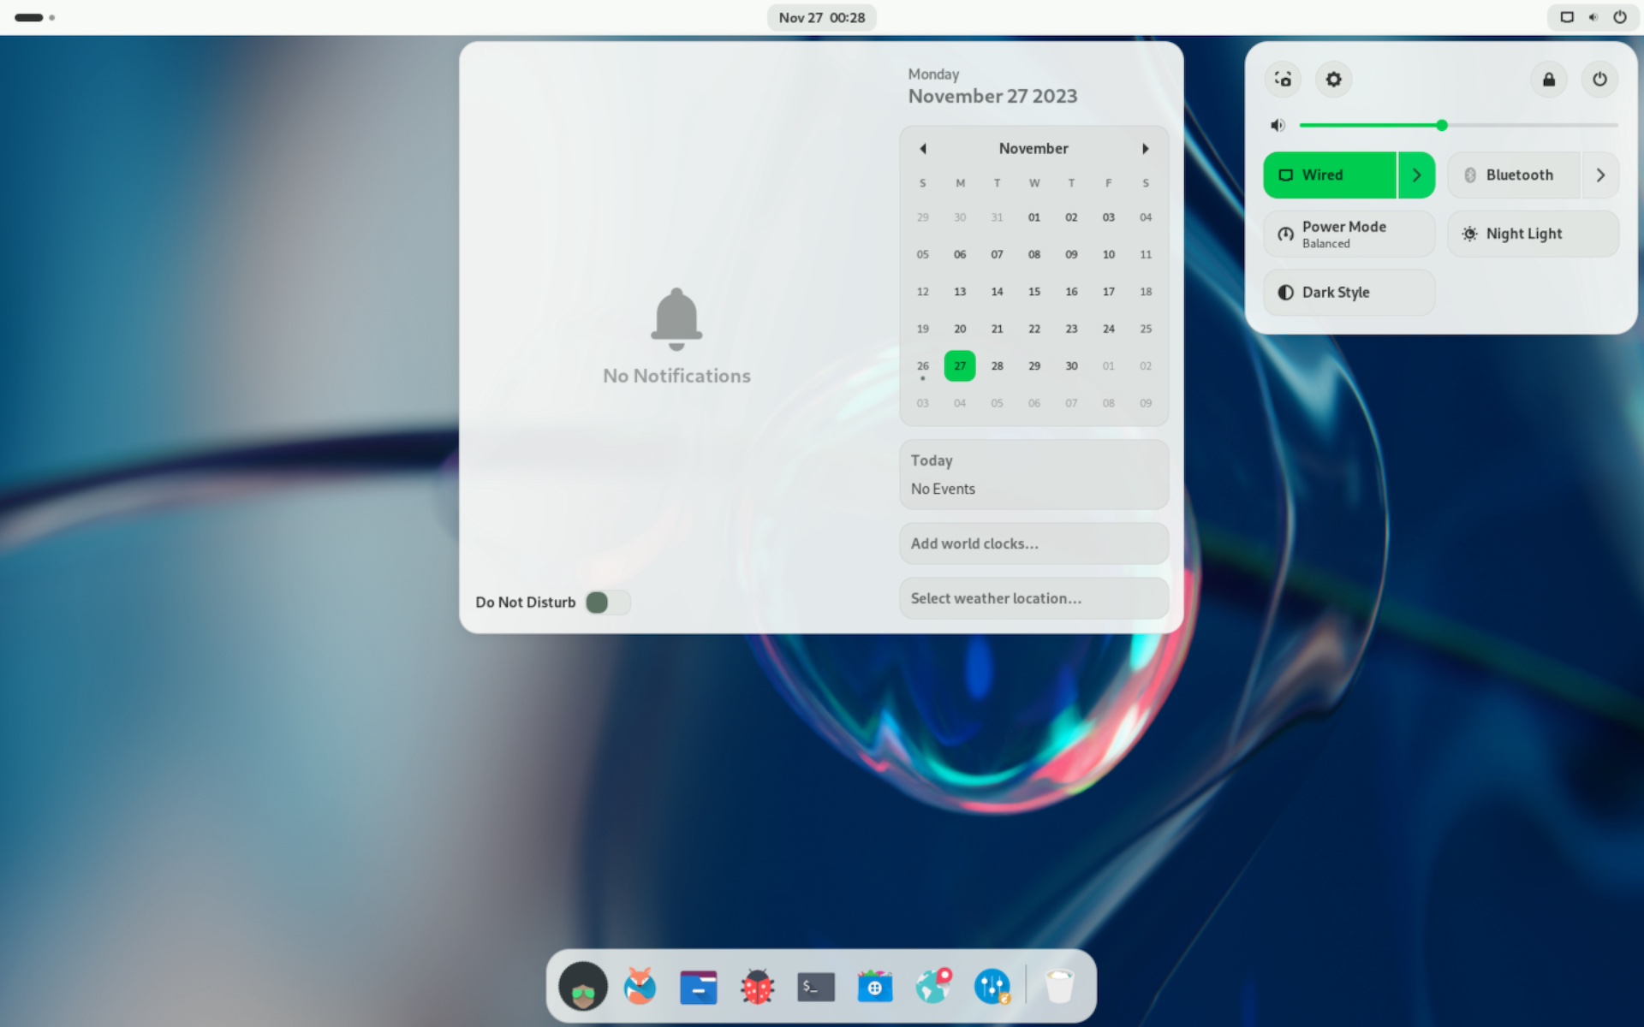Image resolution: width=1644 pixels, height=1027 pixels.
Task: Open the Trash from dock
Action: click(1059, 986)
